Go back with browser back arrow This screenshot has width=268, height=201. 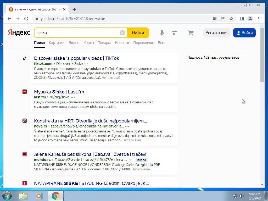coord(9,19)
